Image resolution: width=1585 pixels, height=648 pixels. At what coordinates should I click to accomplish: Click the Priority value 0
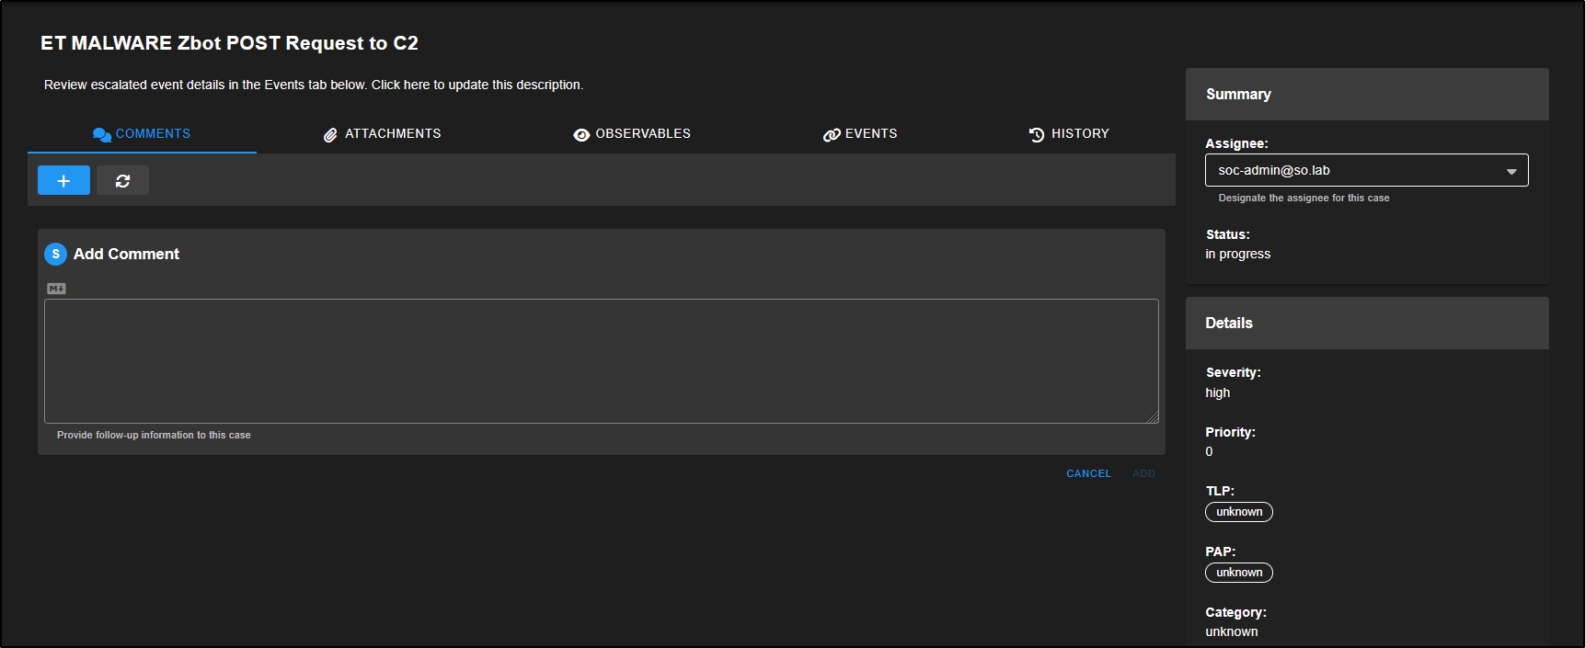pyautogui.click(x=1209, y=452)
